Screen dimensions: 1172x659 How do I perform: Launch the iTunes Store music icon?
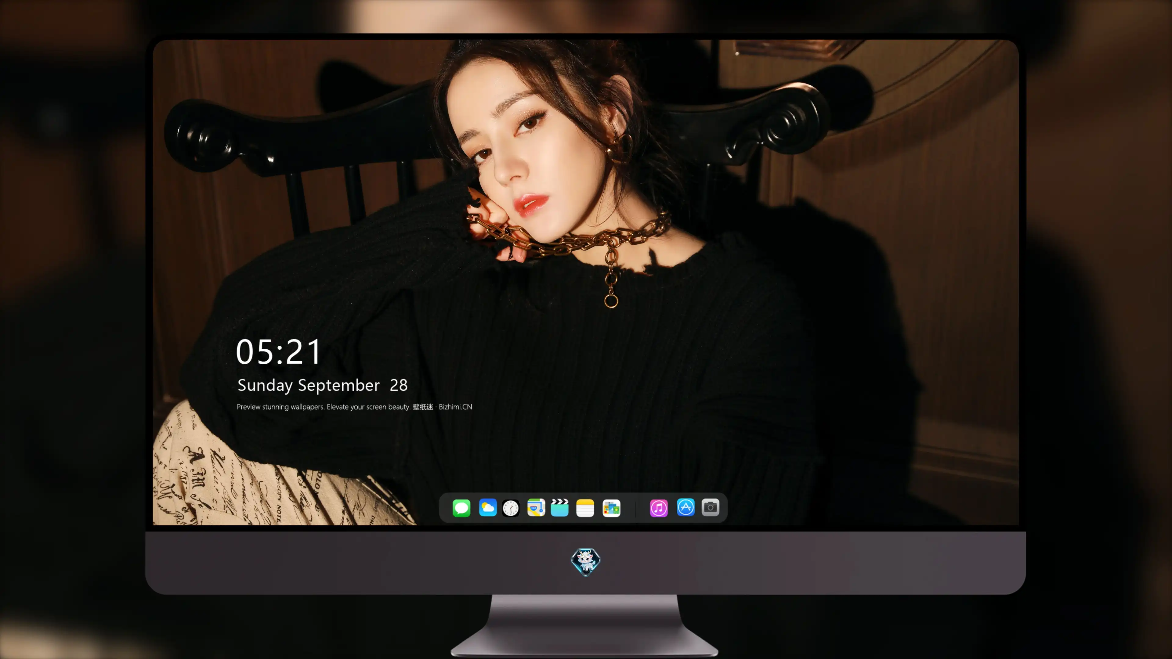point(659,508)
